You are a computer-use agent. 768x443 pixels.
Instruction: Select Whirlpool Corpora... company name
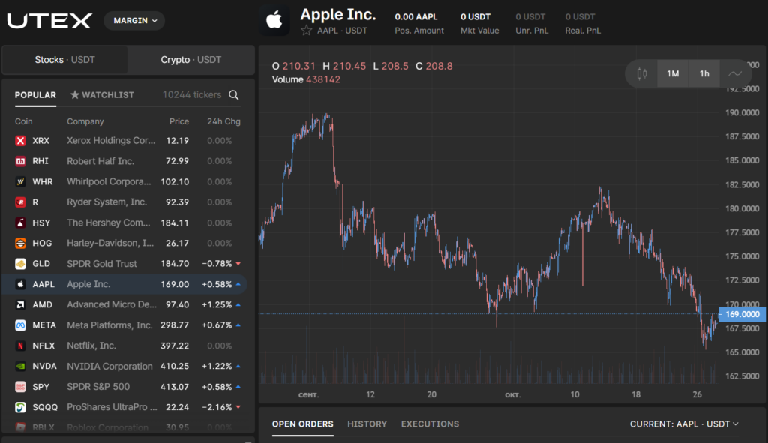109,181
